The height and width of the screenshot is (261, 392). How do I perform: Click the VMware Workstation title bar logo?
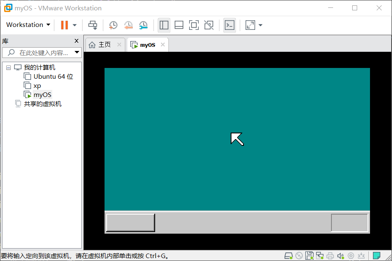click(8, 8)
